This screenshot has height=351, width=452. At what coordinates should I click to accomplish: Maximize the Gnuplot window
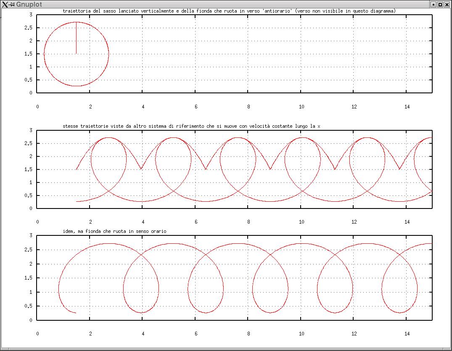pos(440,4)
